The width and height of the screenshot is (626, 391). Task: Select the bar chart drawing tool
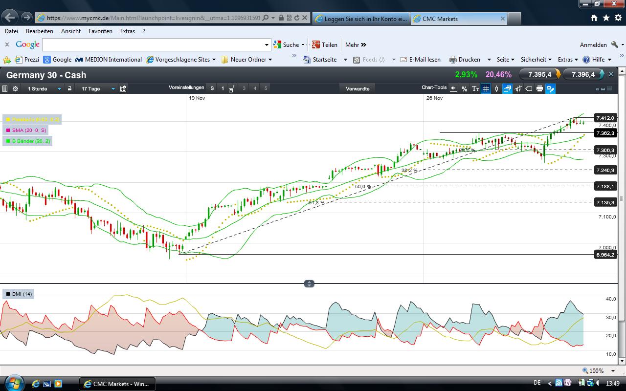point(518,88)
